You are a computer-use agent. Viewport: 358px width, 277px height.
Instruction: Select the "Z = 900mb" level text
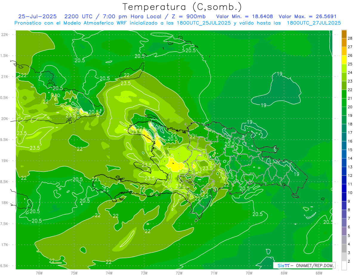189,16
